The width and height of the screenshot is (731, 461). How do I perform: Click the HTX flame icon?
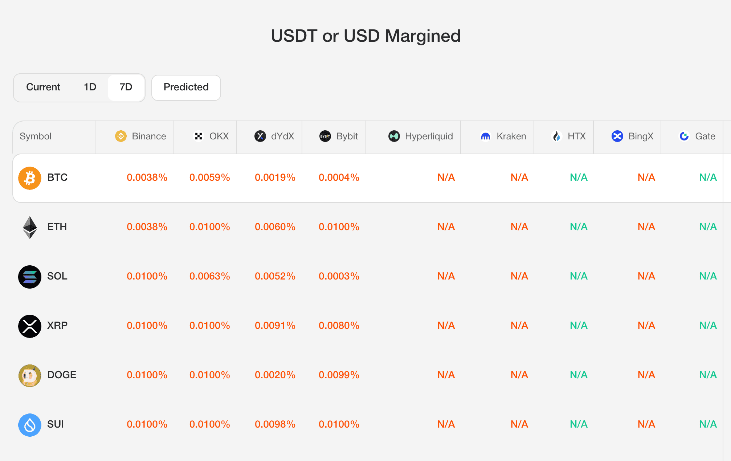(557, 136)
